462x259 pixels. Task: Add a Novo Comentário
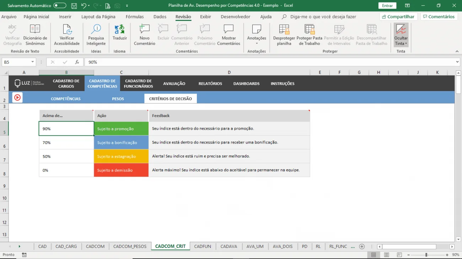145,35
